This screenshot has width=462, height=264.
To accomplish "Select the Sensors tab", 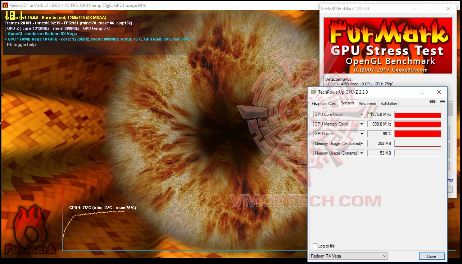I will pos(348,103).
